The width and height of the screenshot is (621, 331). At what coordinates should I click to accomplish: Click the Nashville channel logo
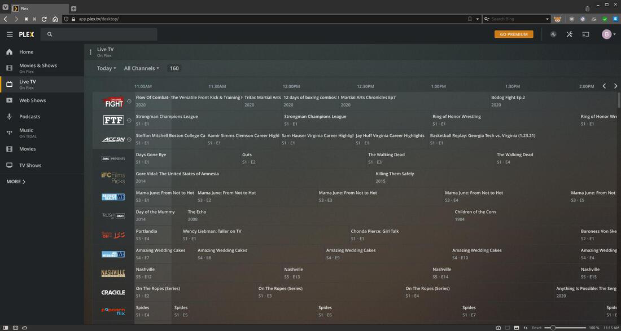coord(113,273)
